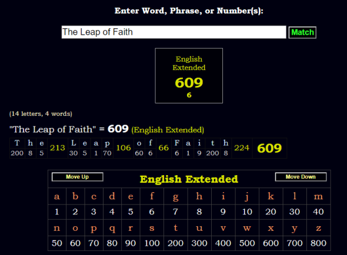
Task: Click letter 'q' in cipher table
Action: pyautogui.click(x=112, y=229)
